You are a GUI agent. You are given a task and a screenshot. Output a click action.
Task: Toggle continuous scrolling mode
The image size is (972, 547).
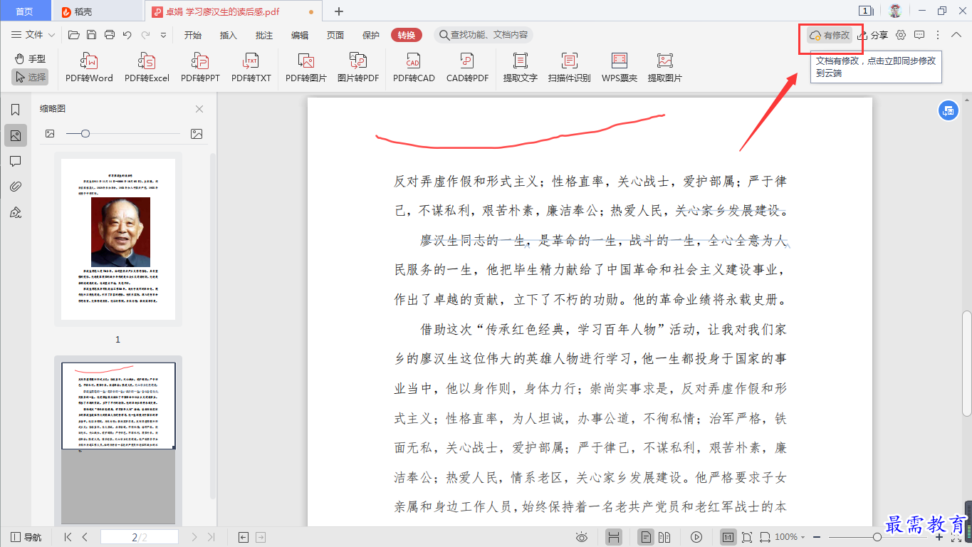[x=614, y=537]
